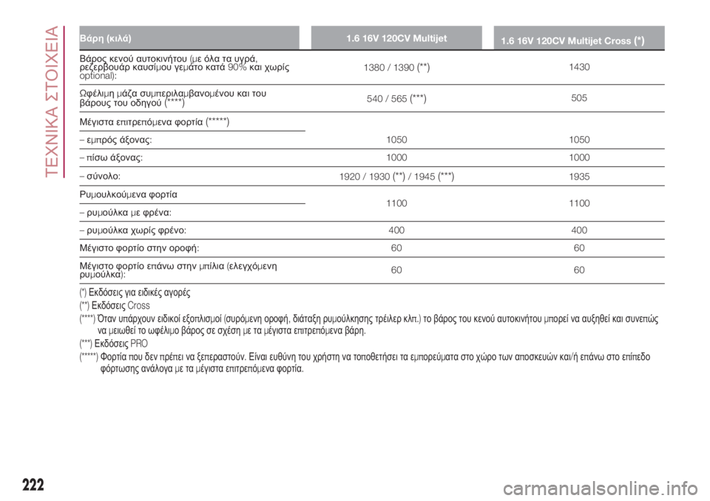Click the page number '222'
This screenshot has height=501, width=710.
coord(33,485)
